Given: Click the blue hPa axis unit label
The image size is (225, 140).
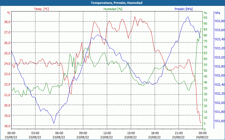Looking at the screenshot, I should coord(217,13).
